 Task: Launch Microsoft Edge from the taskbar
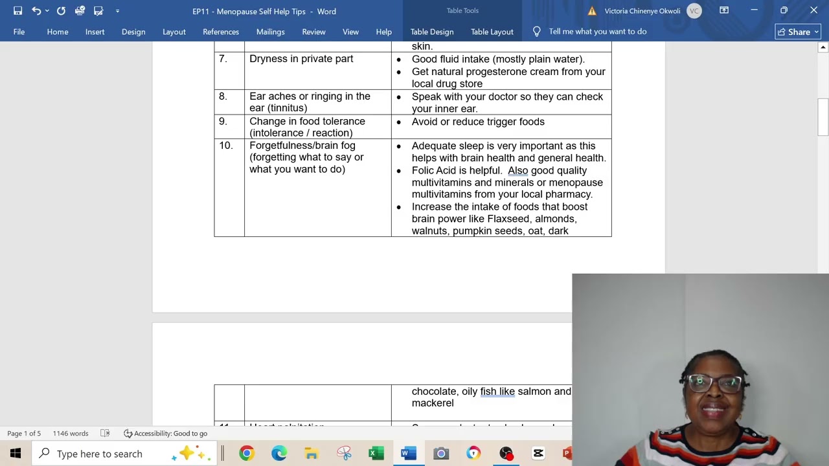click(x=278, y=454)
